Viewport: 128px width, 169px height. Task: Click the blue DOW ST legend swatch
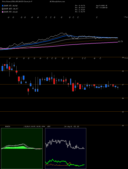(3, 6)
